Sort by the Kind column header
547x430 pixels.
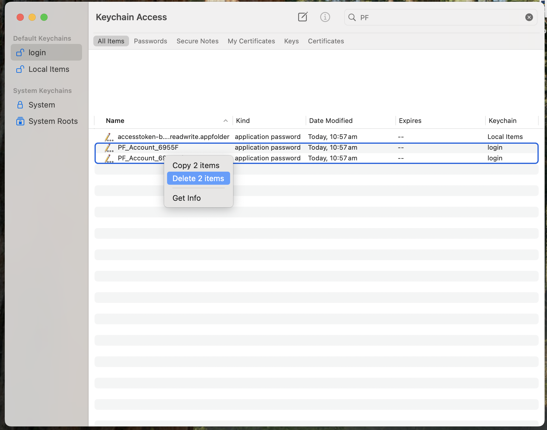point(269,121)
